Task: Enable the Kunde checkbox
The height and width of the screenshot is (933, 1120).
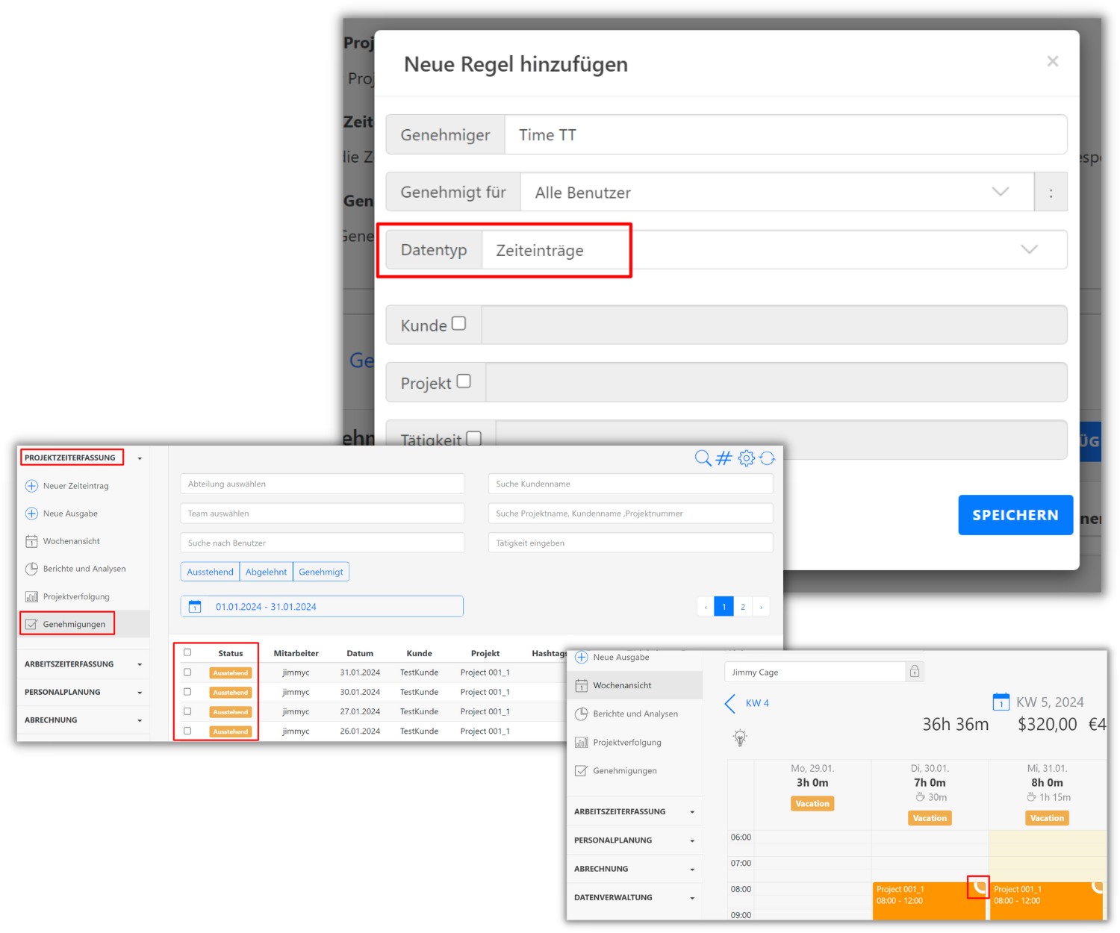Action: [459, 324]
